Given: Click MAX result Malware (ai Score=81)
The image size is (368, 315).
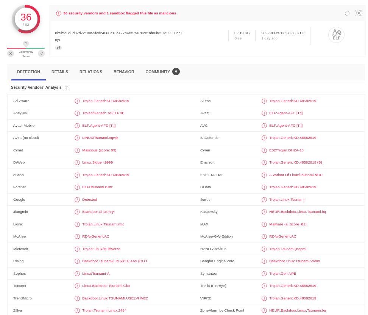Looking at the screenshot, I should click(x=288, y=224).
